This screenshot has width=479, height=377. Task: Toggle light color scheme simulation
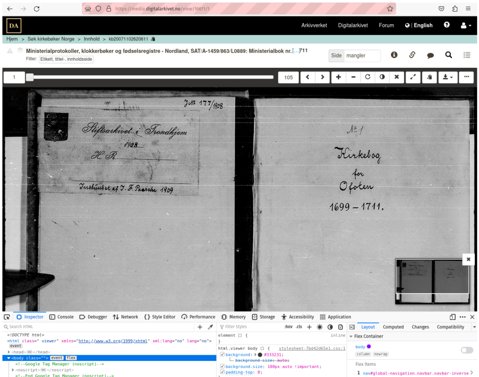pyautogui.click(x=320, y=327)
